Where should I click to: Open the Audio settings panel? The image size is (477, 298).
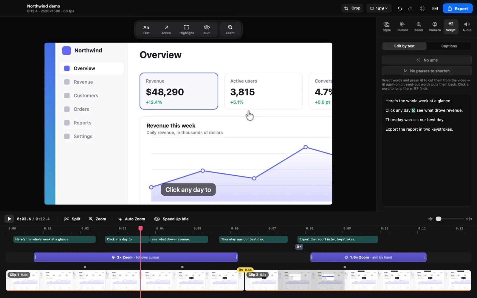(x=467, y=27)
